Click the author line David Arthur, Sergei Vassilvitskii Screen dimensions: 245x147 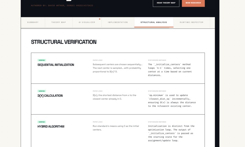(x=62, y=5)
